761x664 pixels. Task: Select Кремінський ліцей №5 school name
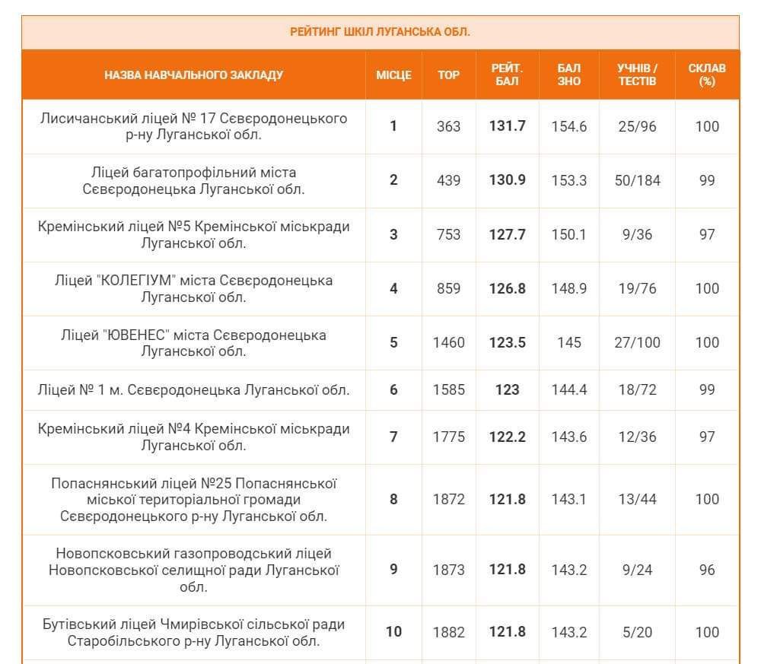coord(193,234)
